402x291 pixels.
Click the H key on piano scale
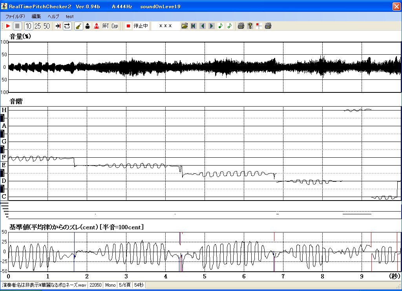(4, 110)
